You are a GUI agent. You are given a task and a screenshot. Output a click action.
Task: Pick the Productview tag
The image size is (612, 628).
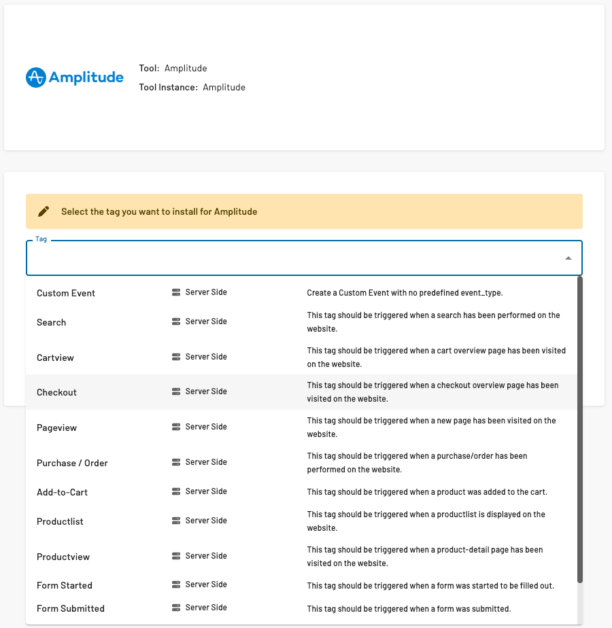[63, 557]
